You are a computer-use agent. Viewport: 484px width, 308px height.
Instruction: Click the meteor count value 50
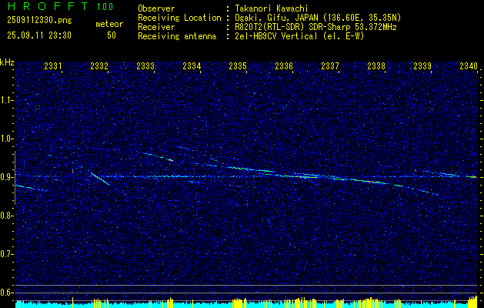pos(112,35)
